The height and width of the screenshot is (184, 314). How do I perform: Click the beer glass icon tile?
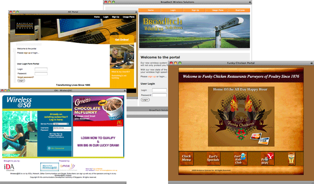(291, 158)
